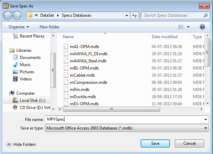Sort files by Type column header

pos(197,37)
